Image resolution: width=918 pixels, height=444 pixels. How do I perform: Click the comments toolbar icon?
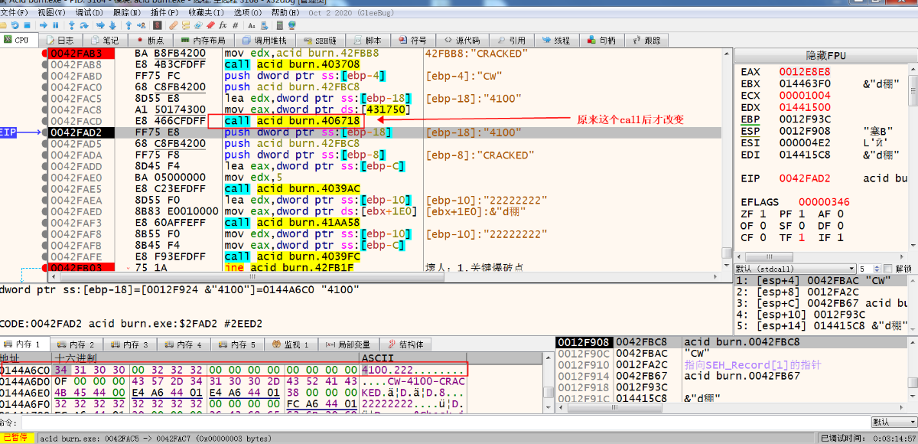coord(186,25)
